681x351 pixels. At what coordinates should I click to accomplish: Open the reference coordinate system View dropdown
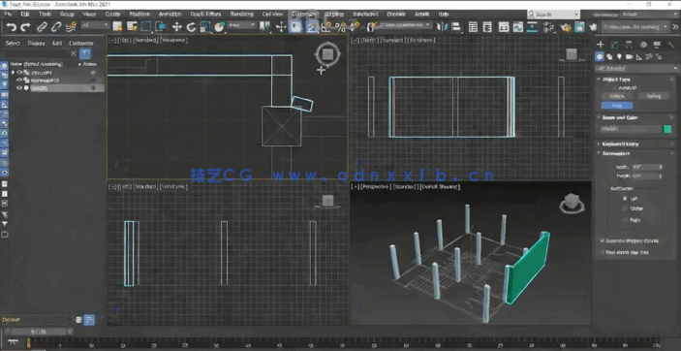click(242, 25)
